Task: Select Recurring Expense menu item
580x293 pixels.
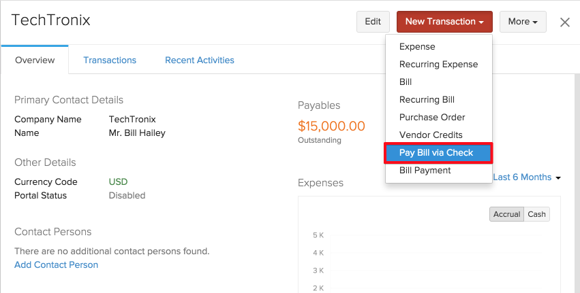Action: (438, 65)
